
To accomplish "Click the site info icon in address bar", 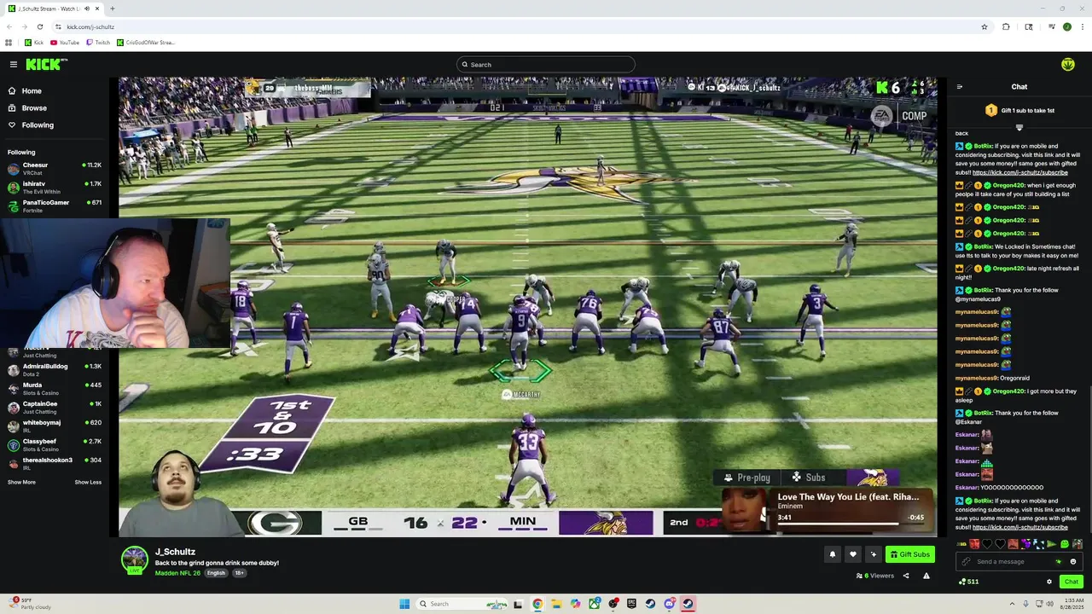I will click(58, 26).
